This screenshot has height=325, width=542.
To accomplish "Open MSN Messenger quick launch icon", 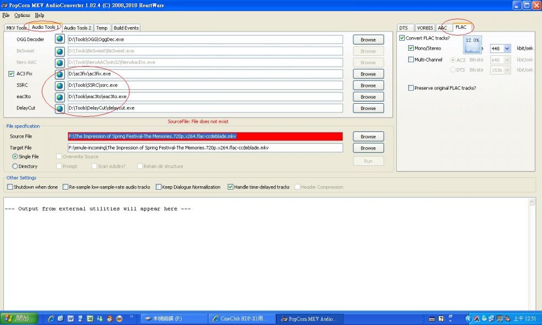I will (x=100, y=319).
